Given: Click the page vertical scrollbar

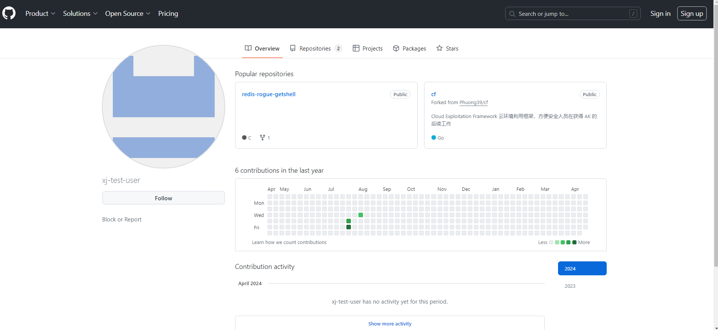Looking at the screenshot, I should tap(716, 136).
